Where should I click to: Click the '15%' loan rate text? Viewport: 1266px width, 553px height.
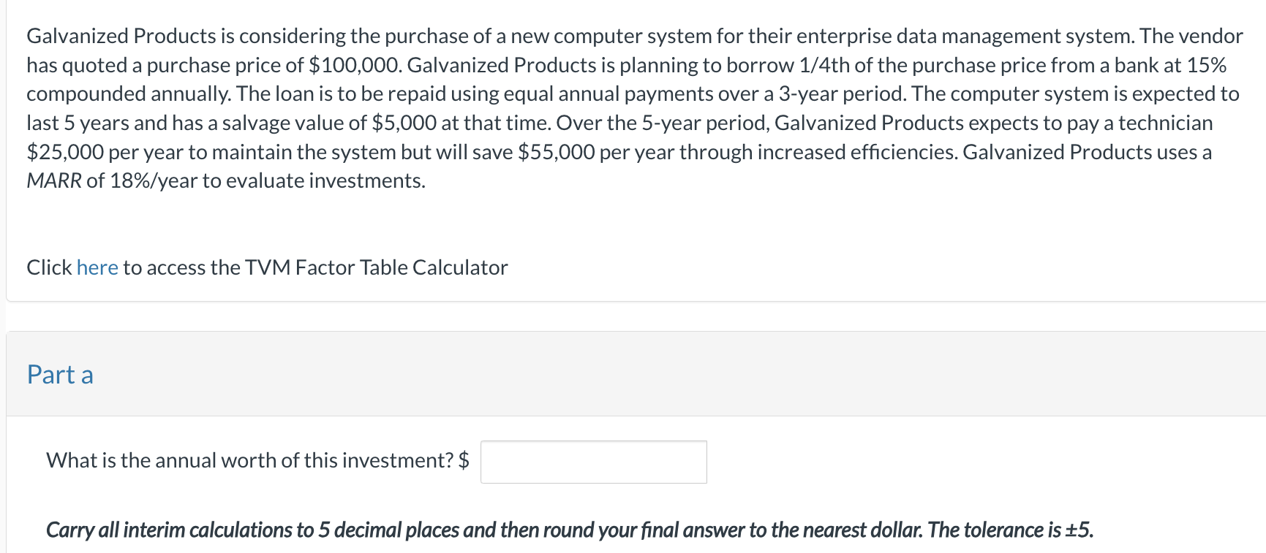click(x=1206, y=65)
